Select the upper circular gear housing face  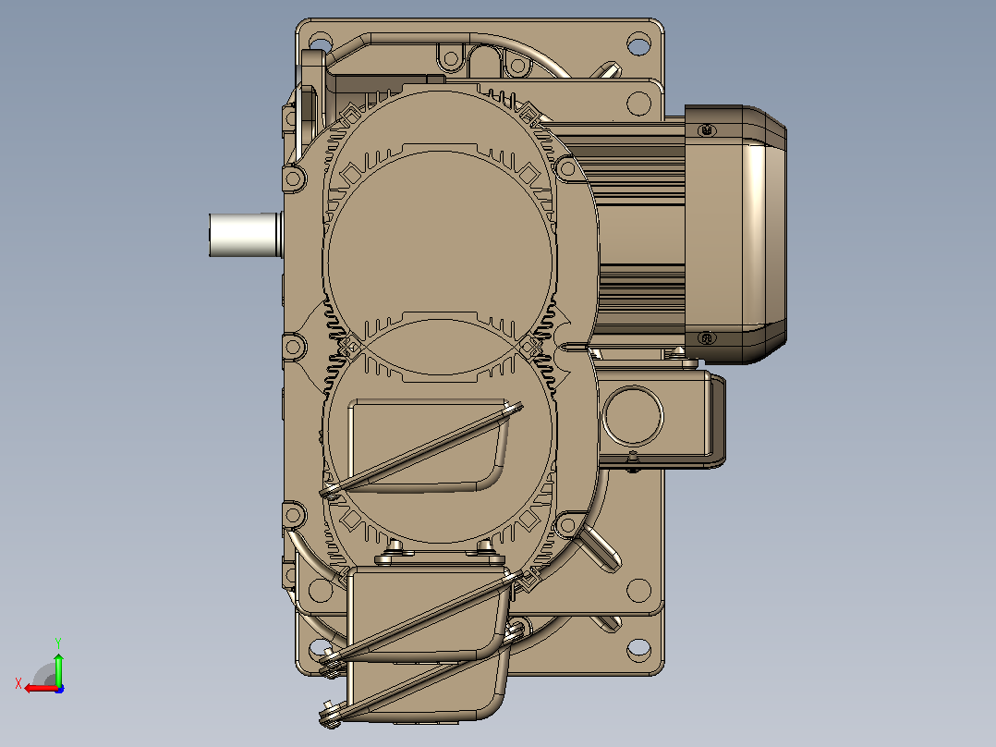pyautogui.click(x=440, y=263)
